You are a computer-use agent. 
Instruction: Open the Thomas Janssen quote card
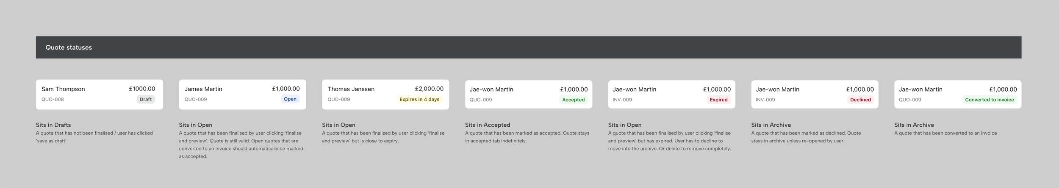pyautogui.click(x=385, y=95)
